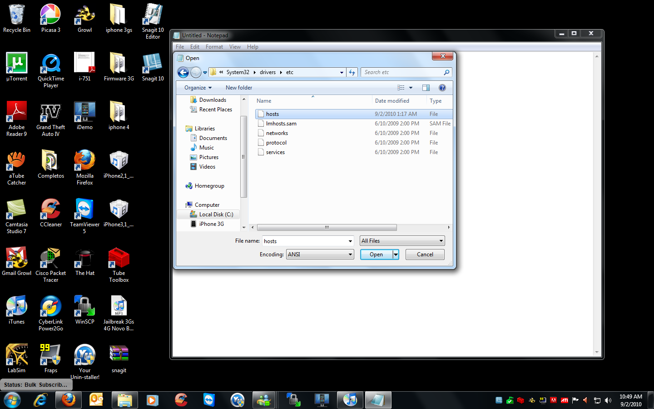Open Notepad Format menu
This screenshot has height=409, width=654.
(214, 47)
